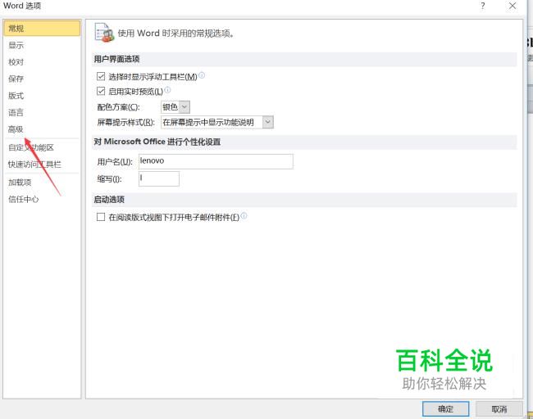Click the 确定 button
Image resolution: width=533 pixels, height=419 pixels.
[x=445, y=409]
